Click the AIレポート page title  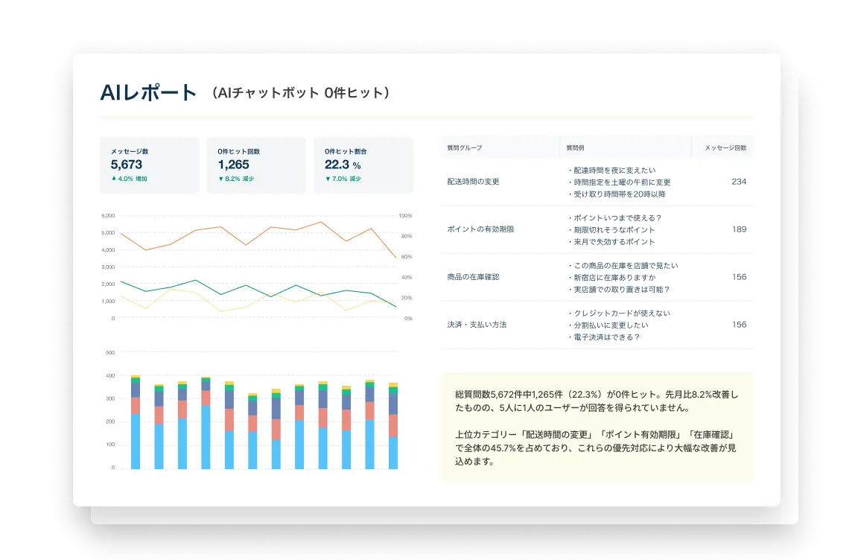click(148, 93)
